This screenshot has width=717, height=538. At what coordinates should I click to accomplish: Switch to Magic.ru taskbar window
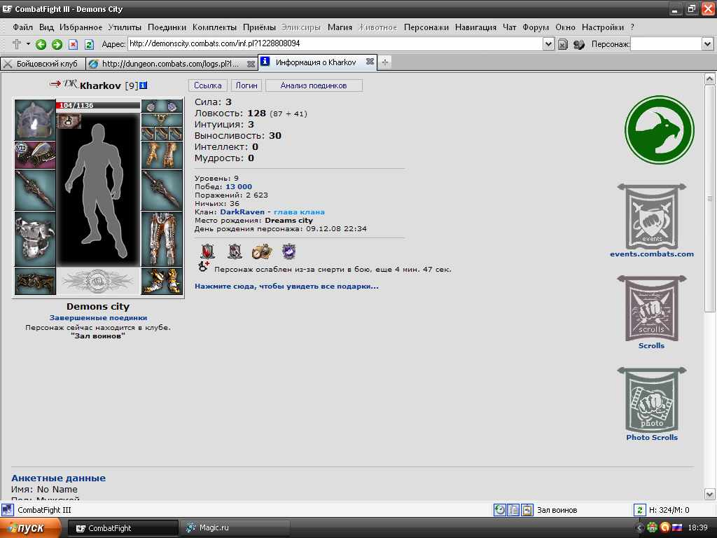pos(235,528)
